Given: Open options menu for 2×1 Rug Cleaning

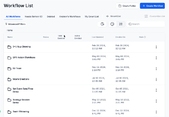Looking at the screenshot, I should pyautogui.click(x=156, y=47).
